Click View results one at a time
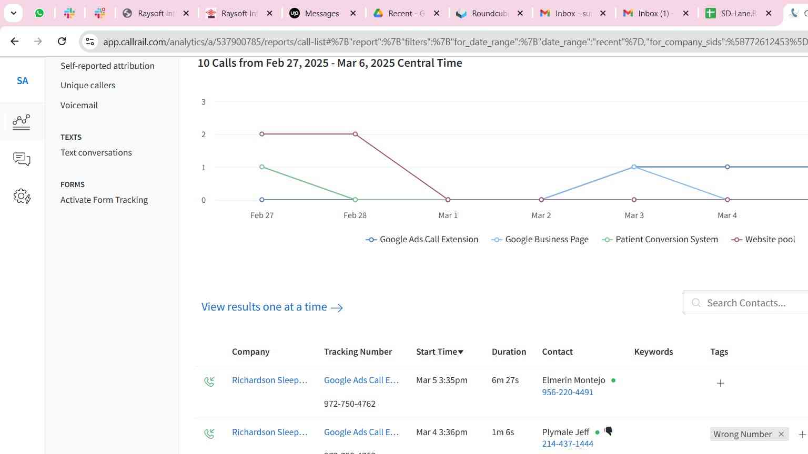This screenshot has width=808, height=454. pyautogui.click(x=272, y=307)
